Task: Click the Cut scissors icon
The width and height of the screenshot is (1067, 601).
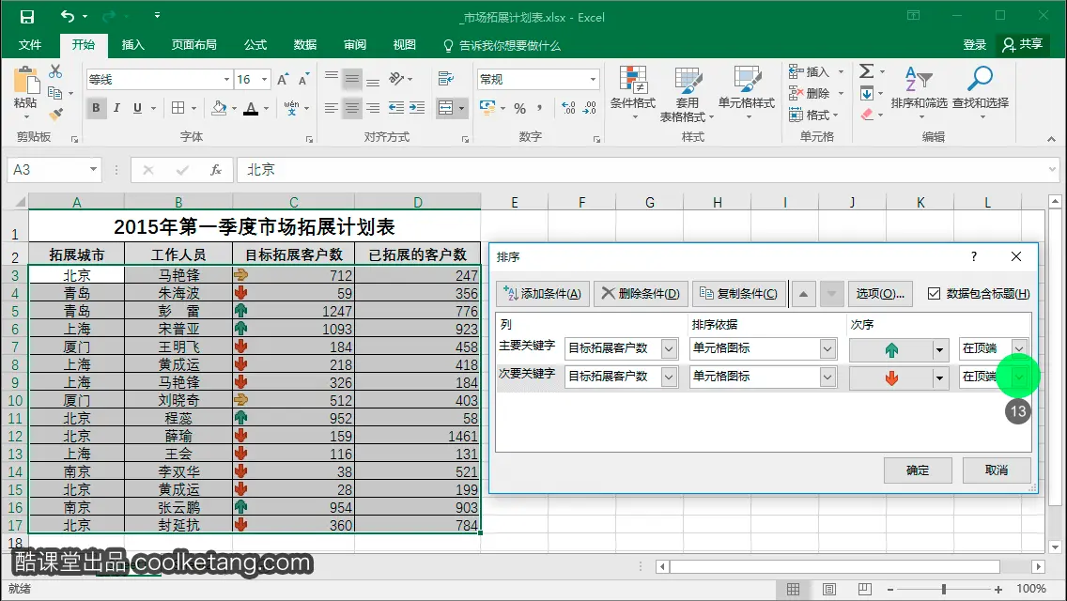Action: [x=55, y=70]
